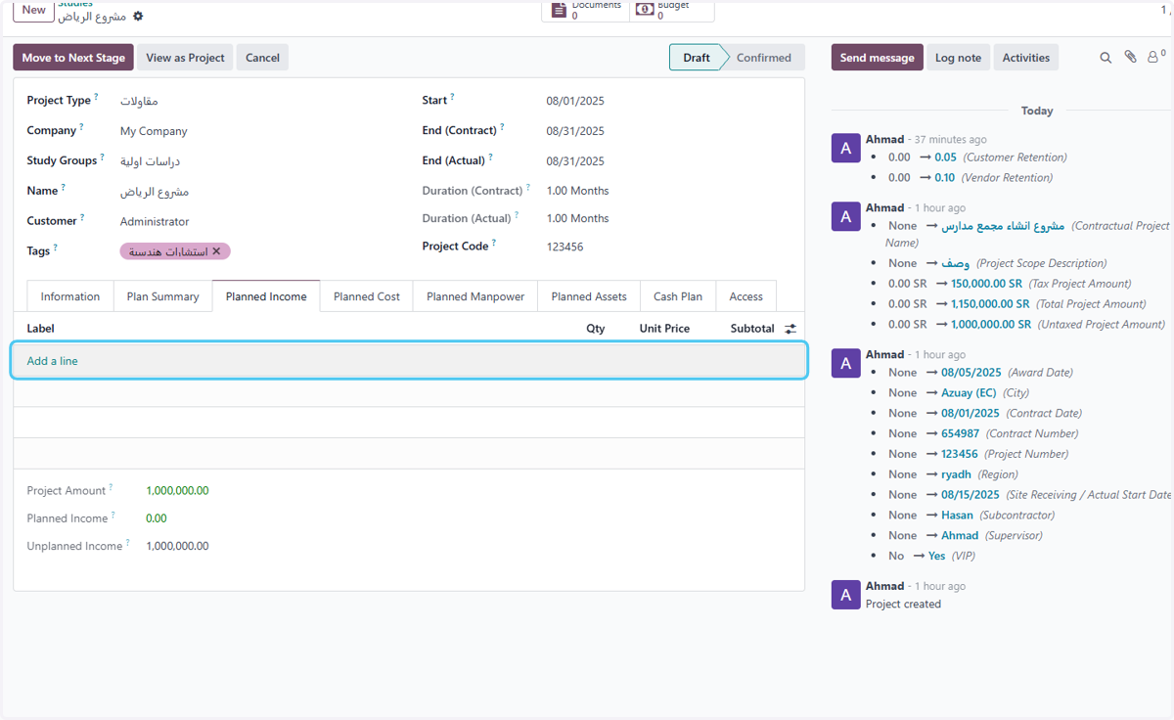The image size is (1174, 720).
Task: Click the 0.10 Vendor Retention value
Action: point(944,178)
